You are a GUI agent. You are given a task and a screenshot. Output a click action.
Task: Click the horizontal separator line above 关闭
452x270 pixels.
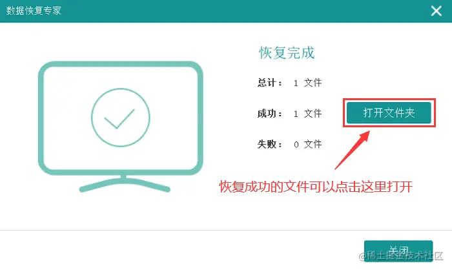coord(226,230)
